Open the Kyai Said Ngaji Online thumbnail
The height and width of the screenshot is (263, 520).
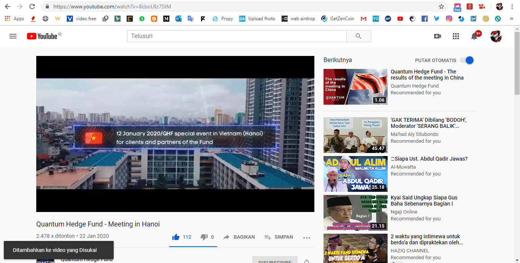click(355, 213)
